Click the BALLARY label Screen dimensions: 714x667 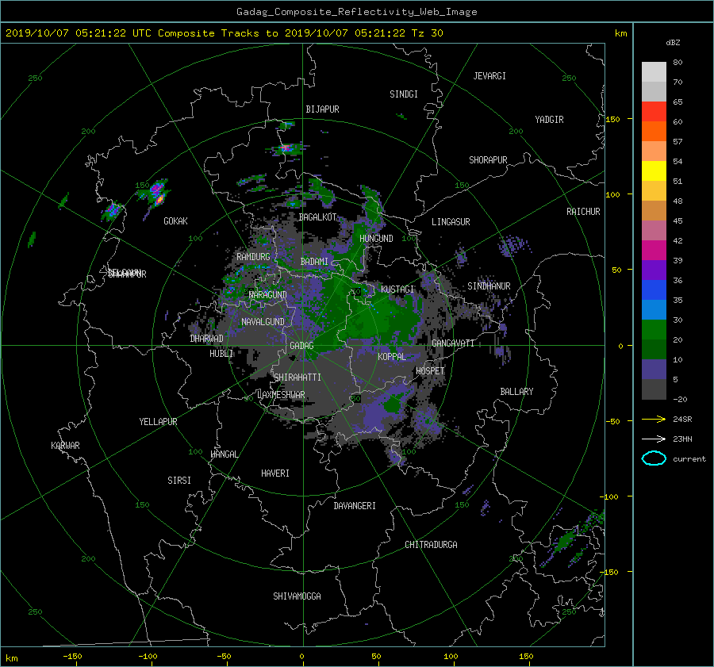tap(516, 392)
